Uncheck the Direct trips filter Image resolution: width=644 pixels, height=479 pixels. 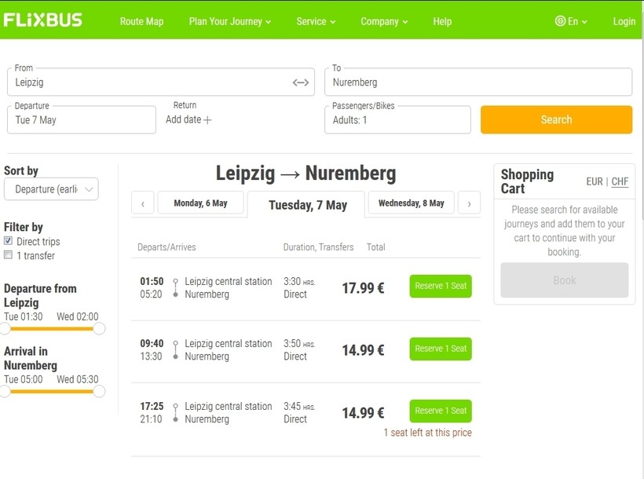click(x=9, y=241)
